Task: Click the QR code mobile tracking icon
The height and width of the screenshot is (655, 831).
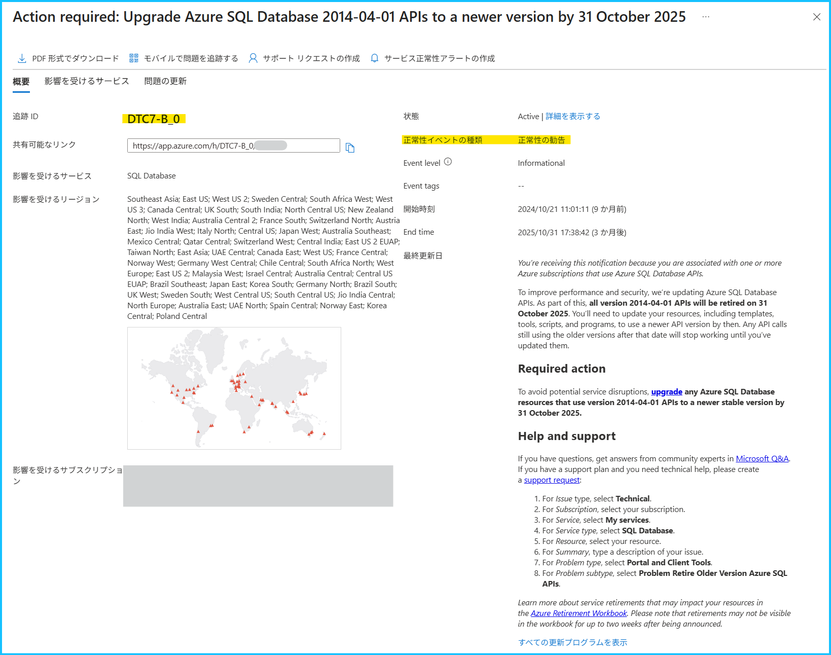Action: [134, 58]
